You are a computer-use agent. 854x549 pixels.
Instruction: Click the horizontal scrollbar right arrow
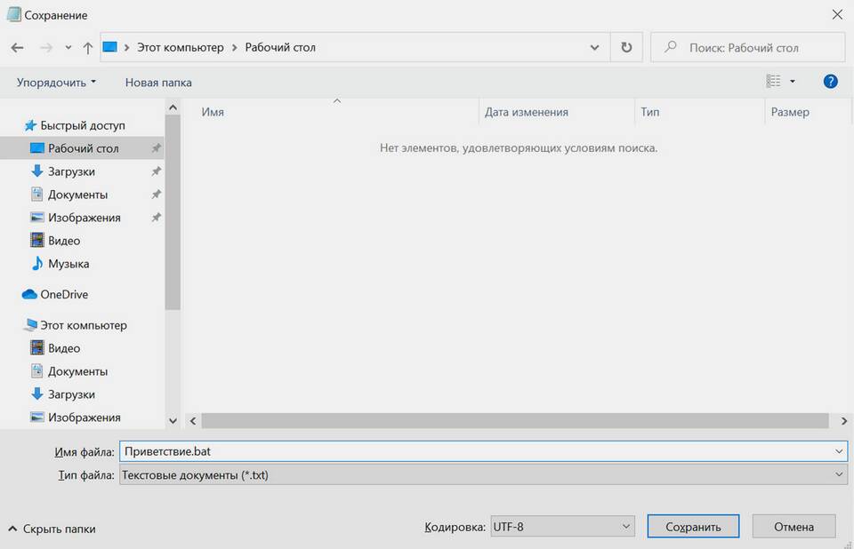843,420
